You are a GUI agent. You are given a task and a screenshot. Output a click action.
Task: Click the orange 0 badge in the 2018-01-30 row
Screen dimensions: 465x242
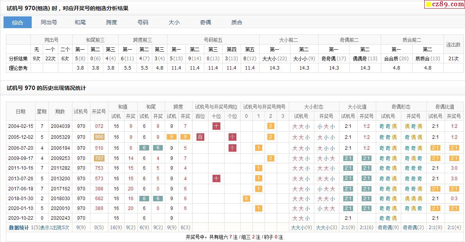coord(246,199)
